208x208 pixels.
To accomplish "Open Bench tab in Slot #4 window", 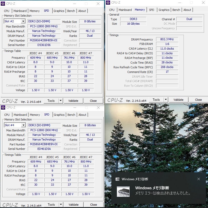I will click(71, 115).
